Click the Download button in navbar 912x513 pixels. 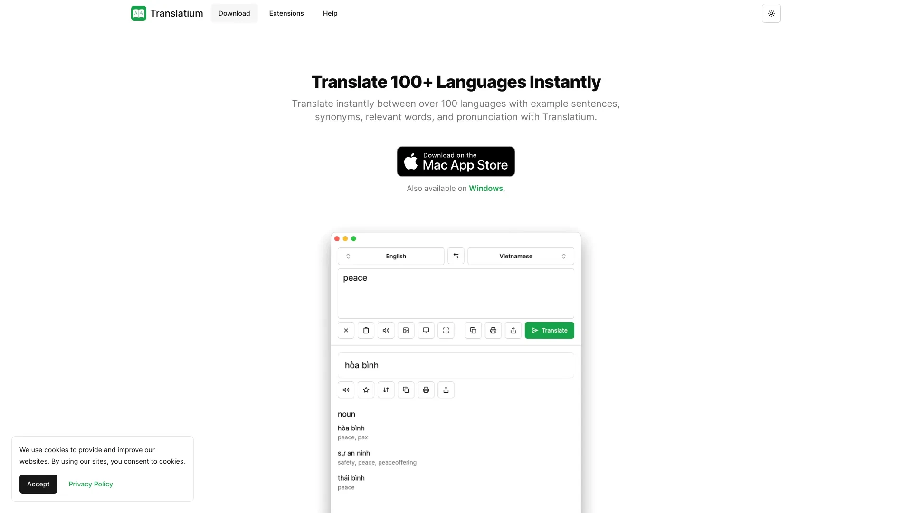tap(234, 13)
